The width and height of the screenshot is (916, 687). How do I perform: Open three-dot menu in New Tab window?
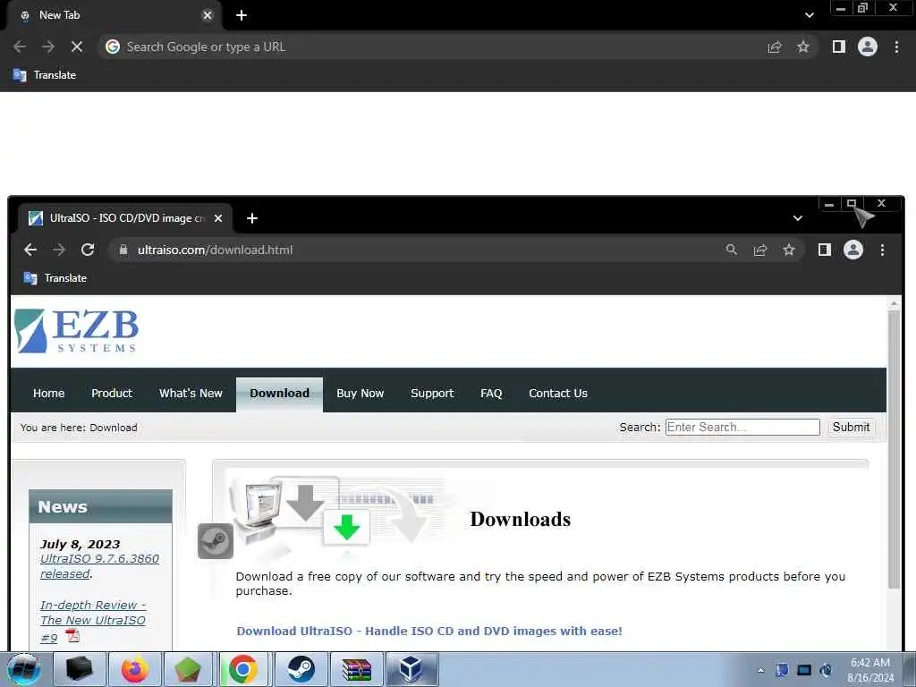[896, 47]
